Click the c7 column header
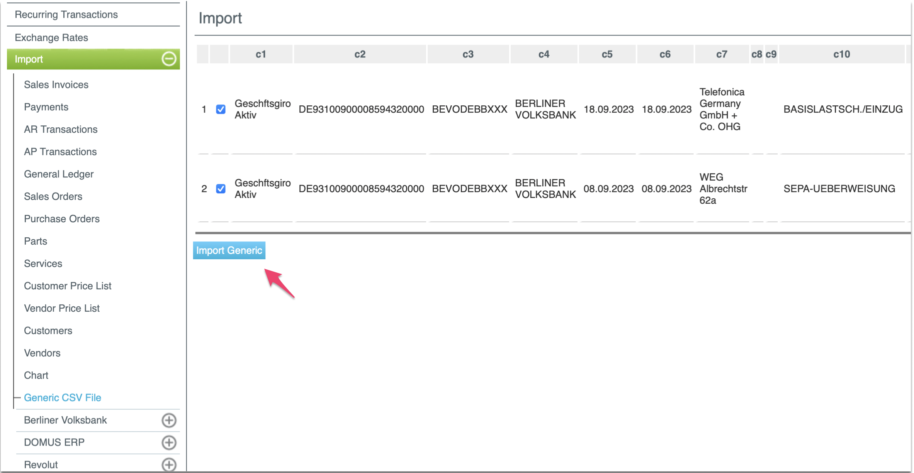 pos(722,54)
